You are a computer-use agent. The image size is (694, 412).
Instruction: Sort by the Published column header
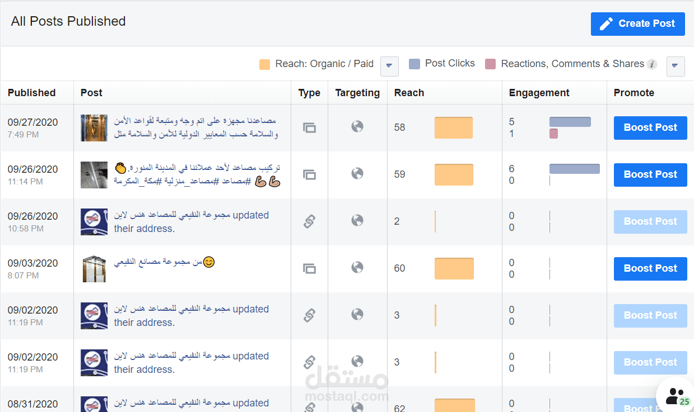coord(31,93)
